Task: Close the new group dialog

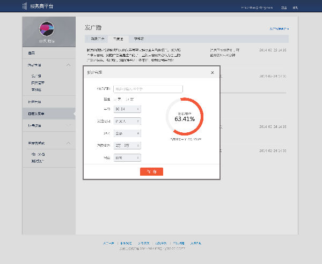Action: (212, 72)
